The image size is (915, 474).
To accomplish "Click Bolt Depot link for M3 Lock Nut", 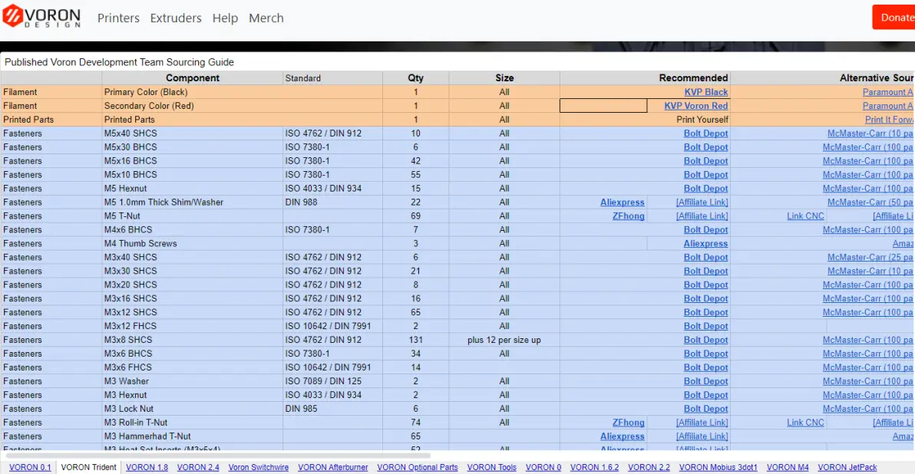I will (705, 409).
